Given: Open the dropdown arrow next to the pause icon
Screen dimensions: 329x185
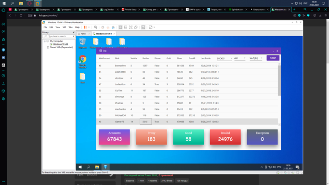Looking at the screenshot, I should pyautogui.click(x=89, y=27).
